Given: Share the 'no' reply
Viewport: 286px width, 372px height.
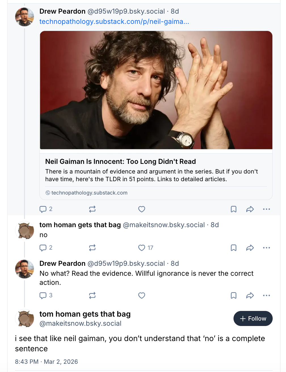Looking at the screenshot, I should tap(250, 248).
